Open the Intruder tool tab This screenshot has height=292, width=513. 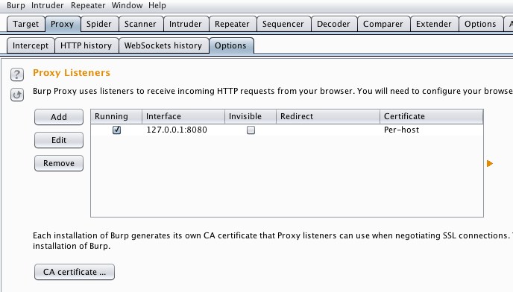[186, 24]
